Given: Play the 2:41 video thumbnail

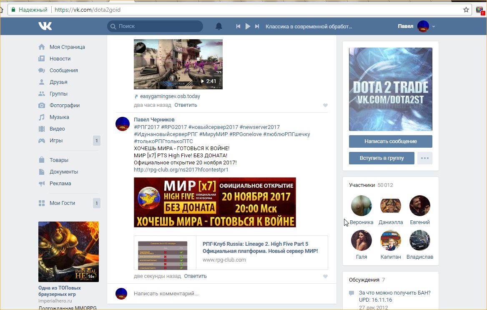Looking at the screenshot, I should [178, 64].
